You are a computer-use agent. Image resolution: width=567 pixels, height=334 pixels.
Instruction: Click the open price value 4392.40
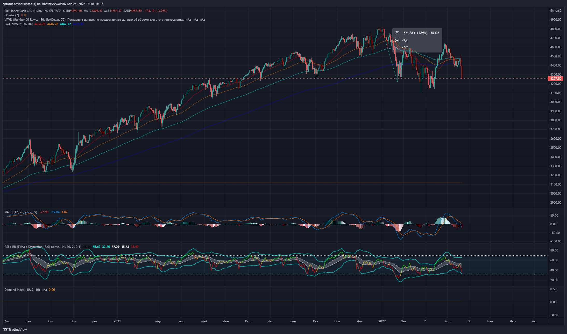(76, 11)
